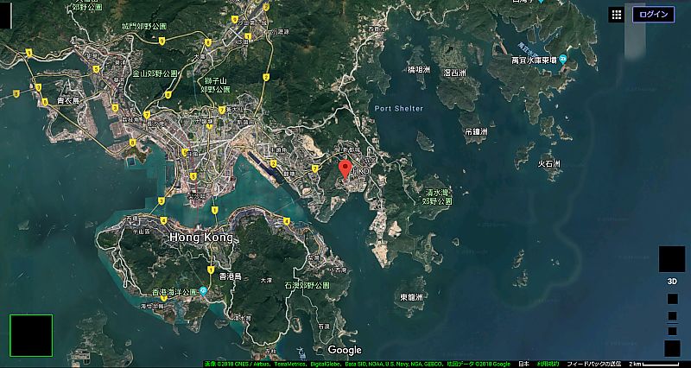Image resolution: width=691 pixels, height=368 pixels.
Task: Click the 日本 region link
Action: 523,364
